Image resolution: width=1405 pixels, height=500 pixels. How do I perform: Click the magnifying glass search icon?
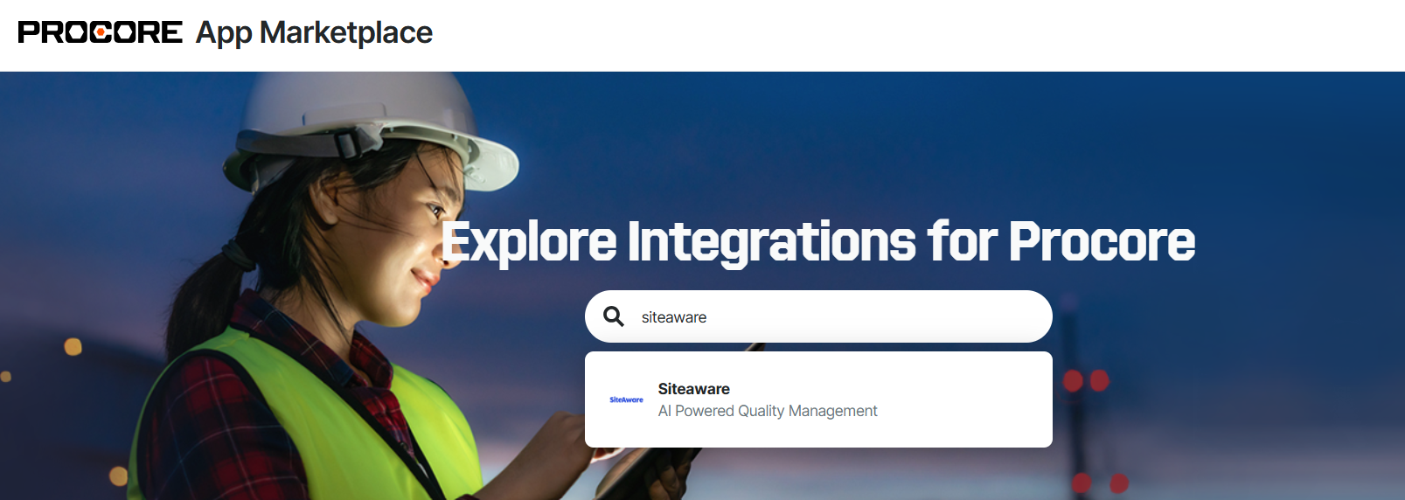point(614,316)
